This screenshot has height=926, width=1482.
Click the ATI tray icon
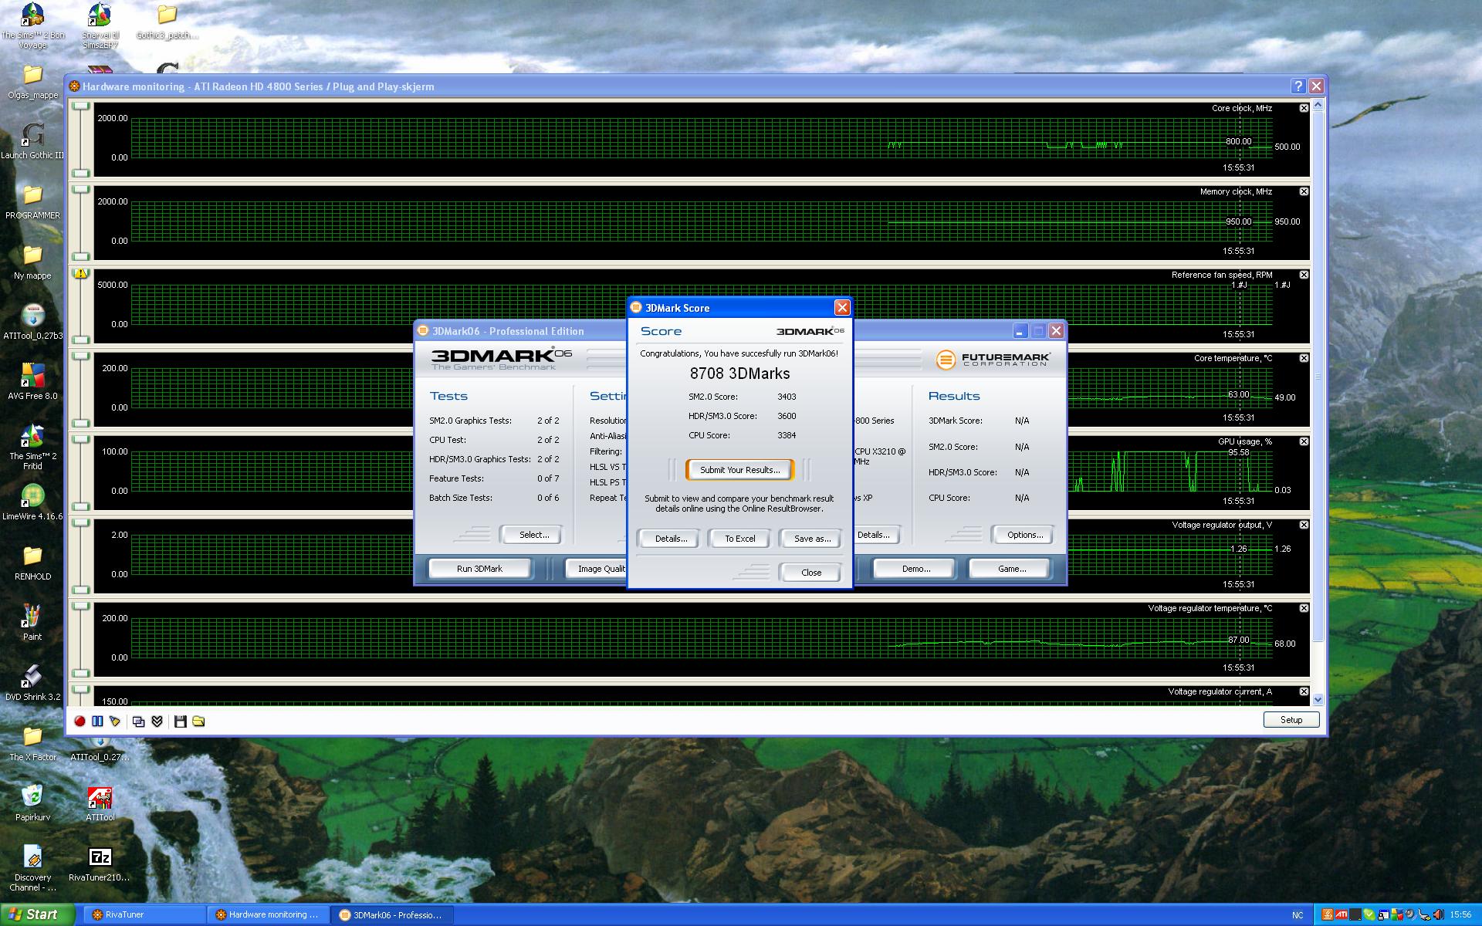pos(1342,915)
